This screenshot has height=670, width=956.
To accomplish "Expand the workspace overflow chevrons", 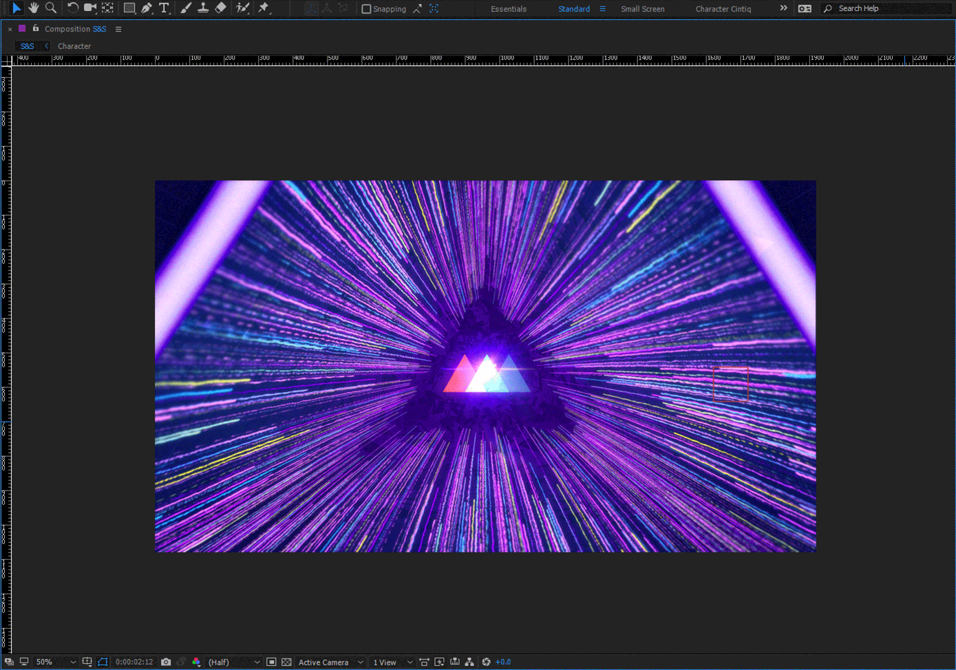I will 783,8.
